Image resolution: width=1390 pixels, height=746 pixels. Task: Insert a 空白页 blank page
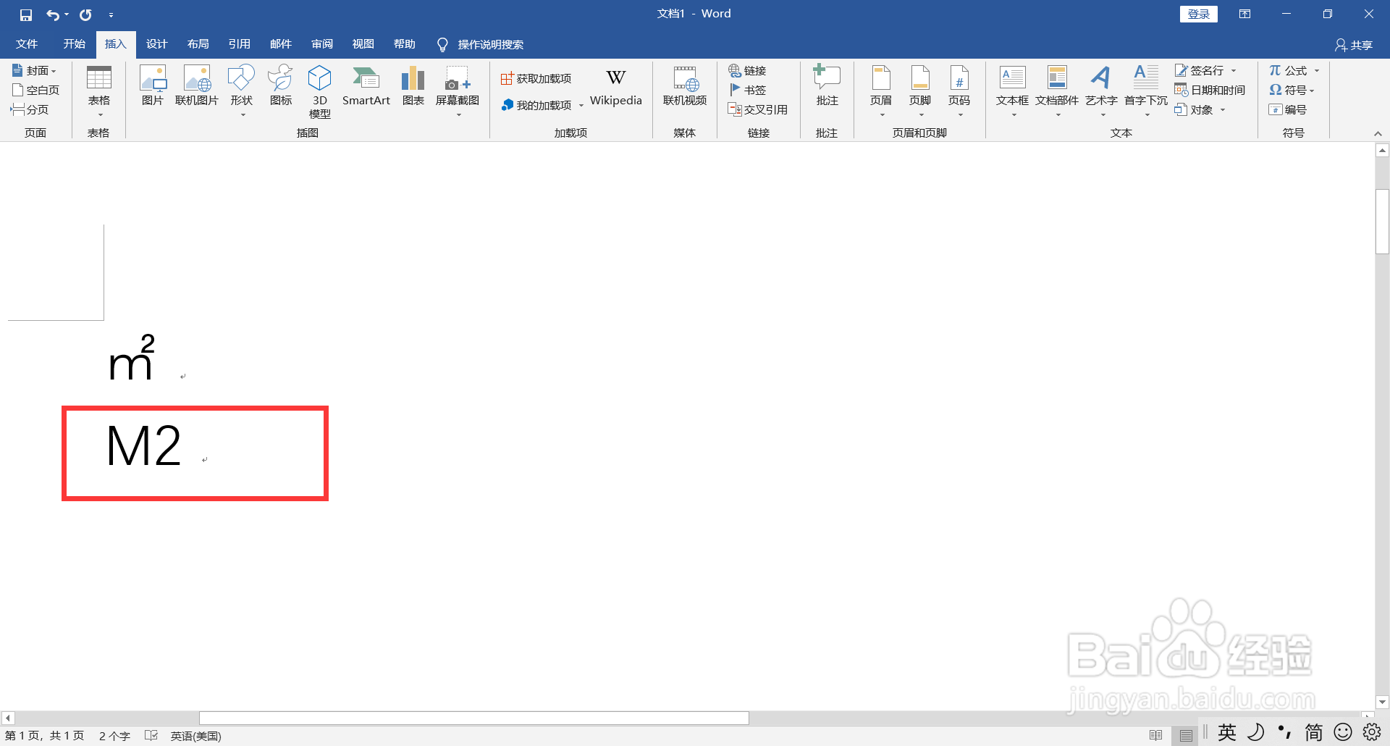pos(35,90)
